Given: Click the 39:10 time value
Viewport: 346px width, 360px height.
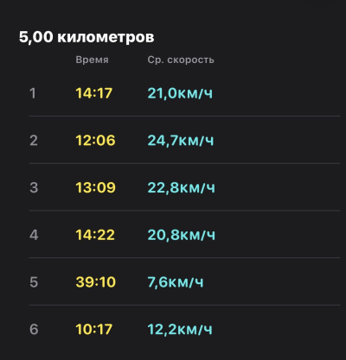Looking at the screenshot, I should click(96, 281).
